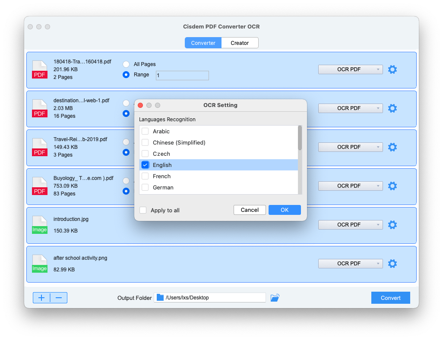Click the PDF icon beside Buyology_ T...e.com ).pdf

point(39,186)
